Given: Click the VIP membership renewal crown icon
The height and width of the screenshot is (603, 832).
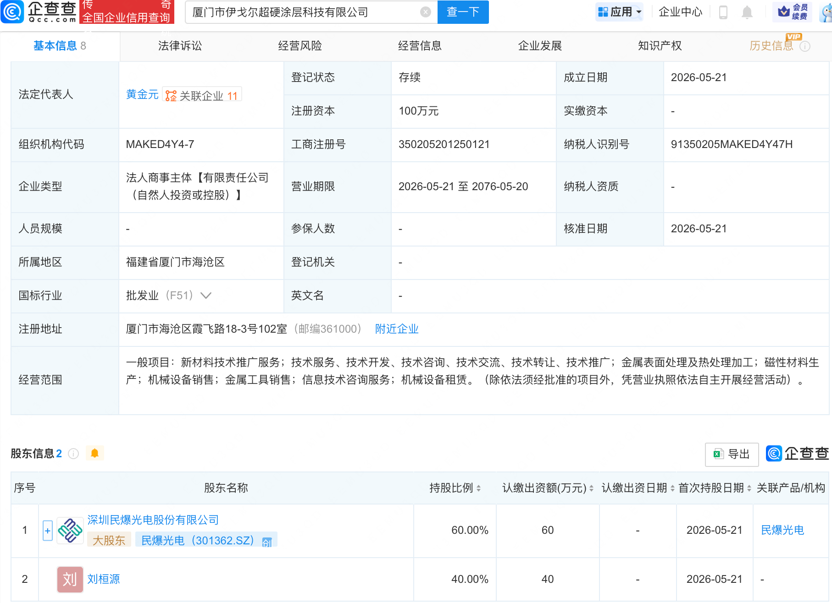Looking at the screenshot, I should [x=784, y=11].
